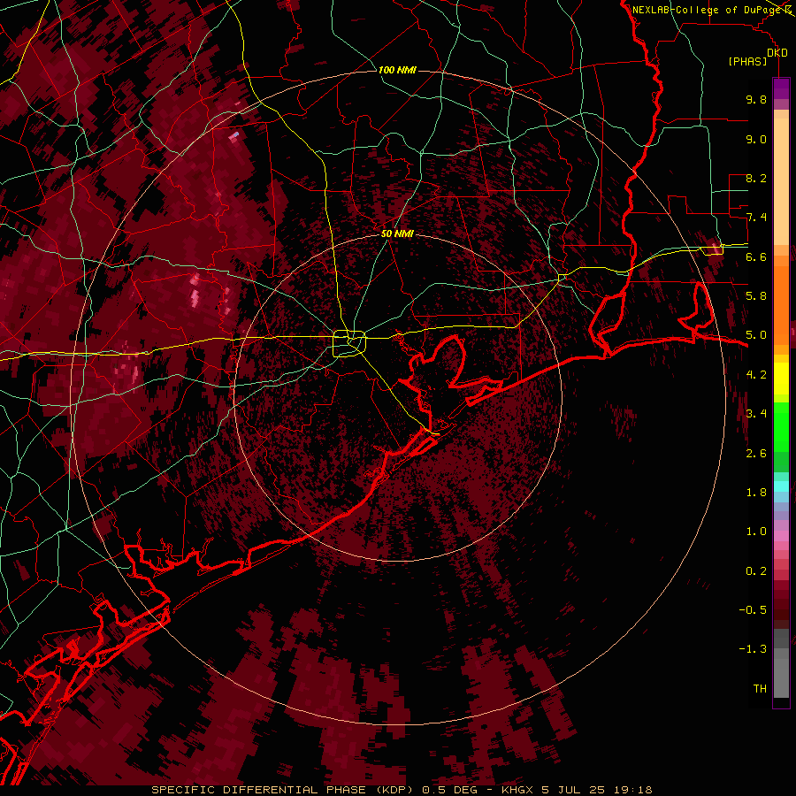Image resolution: width=796 pixels, height=796 pixels.
Task: Select the "7.4" scale value
Action: pyautogui.click(x=756, y=218)
